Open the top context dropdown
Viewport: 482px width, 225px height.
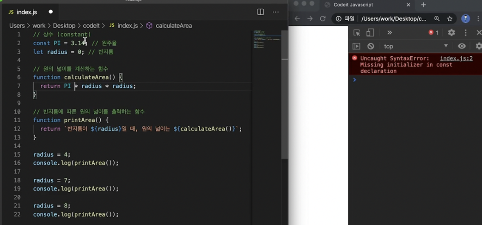415,46
